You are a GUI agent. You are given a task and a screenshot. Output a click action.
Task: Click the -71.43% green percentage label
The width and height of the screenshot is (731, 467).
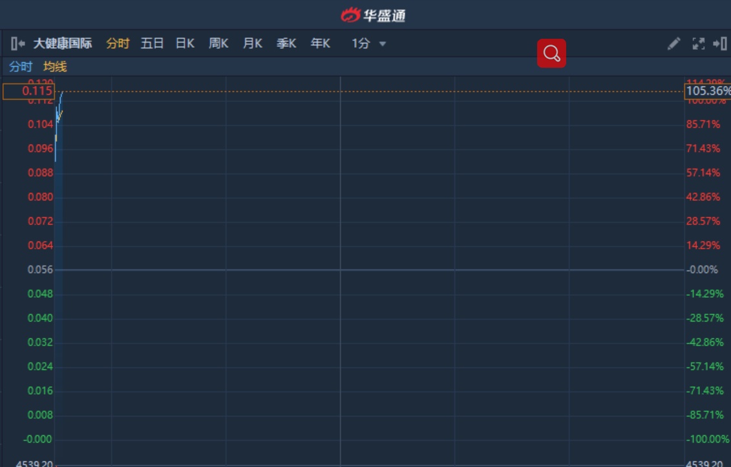[705, 391]
